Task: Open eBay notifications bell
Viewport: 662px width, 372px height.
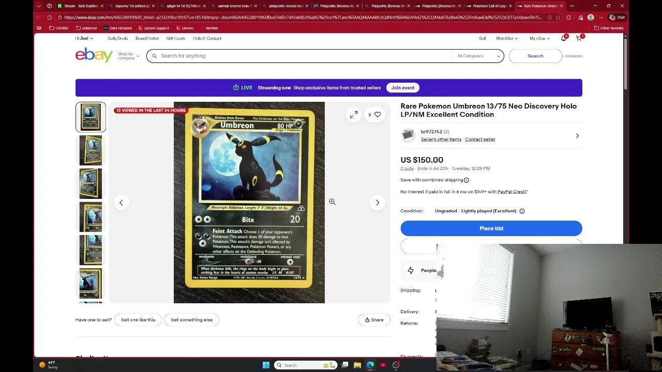Action: click(564, 38)
